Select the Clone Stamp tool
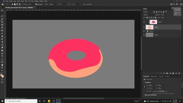 point(2,36)
